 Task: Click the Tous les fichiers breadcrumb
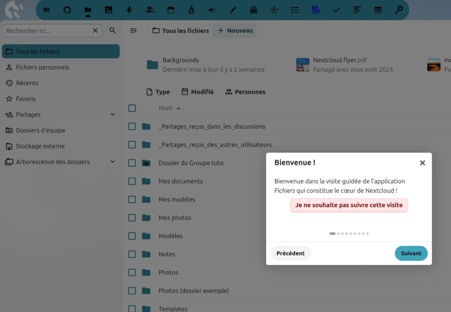pyautogui.click(x=181, y=30)
